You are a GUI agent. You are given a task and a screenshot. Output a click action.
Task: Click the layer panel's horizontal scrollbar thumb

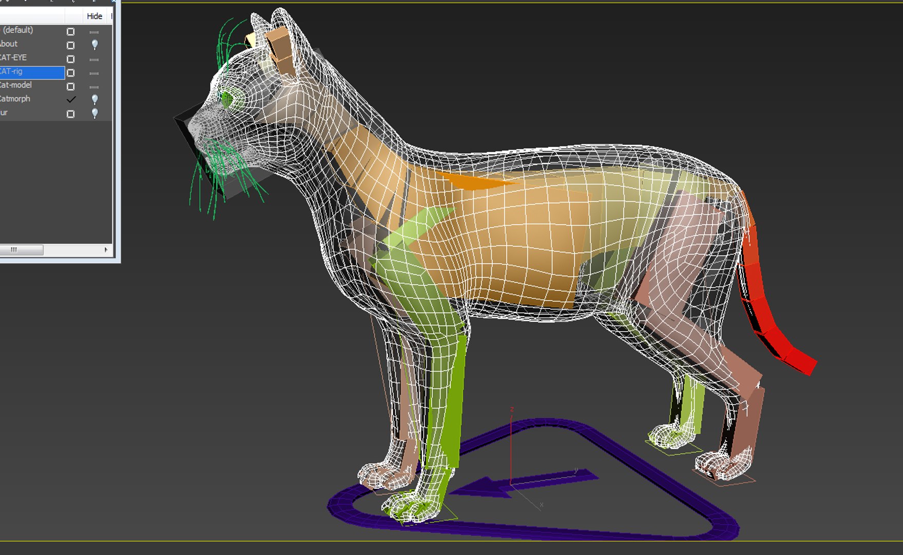(21, 250)
